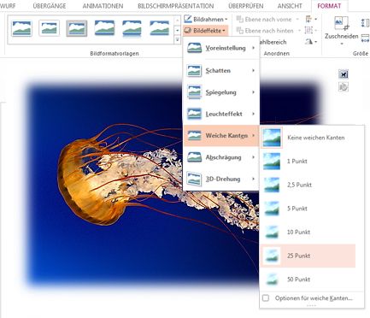Switch to the ANSICHT tab
370x318 pixels.
[x=290, y=6]
